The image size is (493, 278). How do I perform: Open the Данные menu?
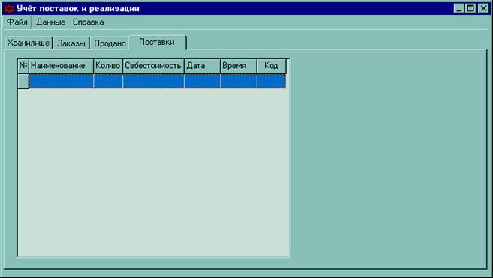(50, 22)
